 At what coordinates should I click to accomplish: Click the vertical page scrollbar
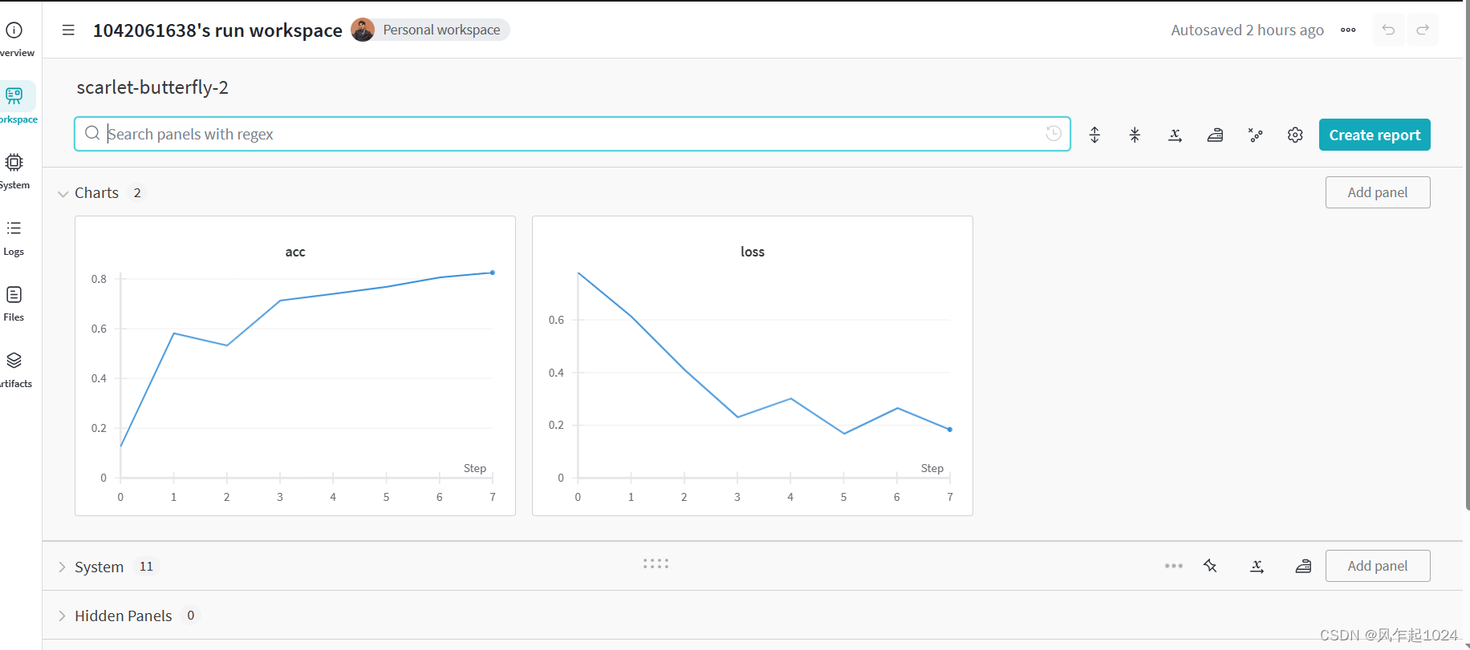pyautogui.click(x=1467, y=256)
